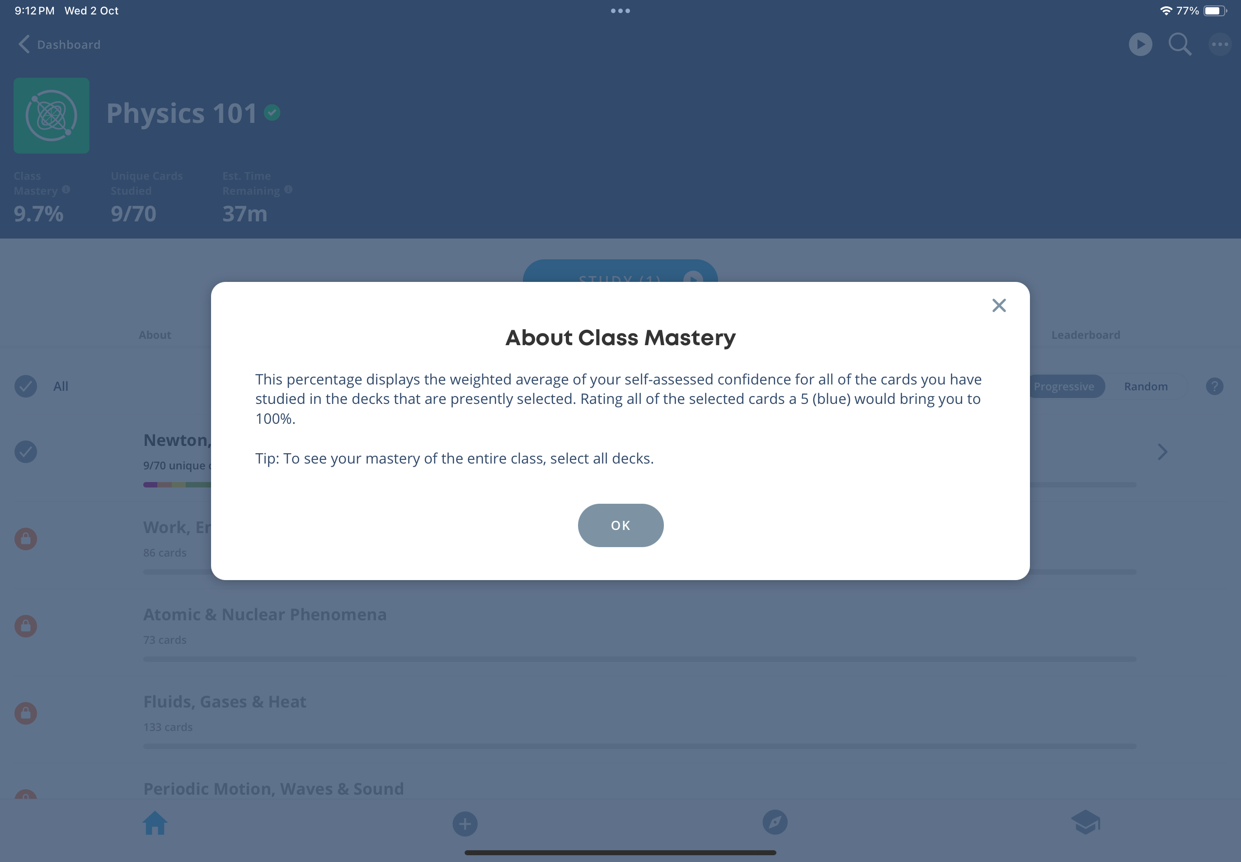This screenshot has width=1241, height=862.
Task: Click the compass/explore icon bottom nav
Action: coord(775,821)
